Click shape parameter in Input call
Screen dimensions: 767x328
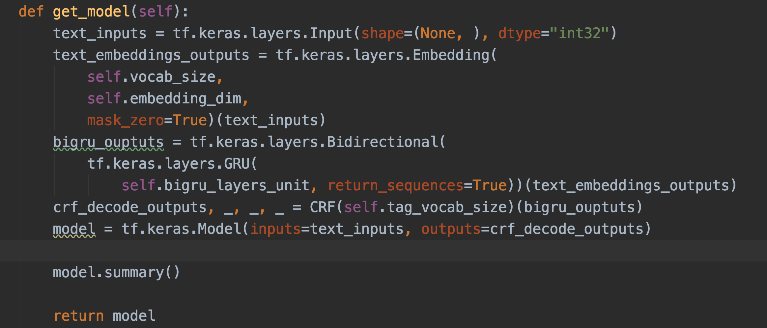coord(383,34)
